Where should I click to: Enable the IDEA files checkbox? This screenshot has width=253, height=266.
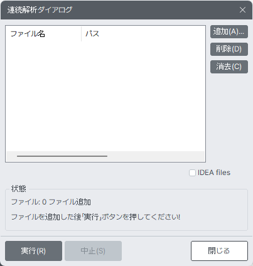pos(192,173)
